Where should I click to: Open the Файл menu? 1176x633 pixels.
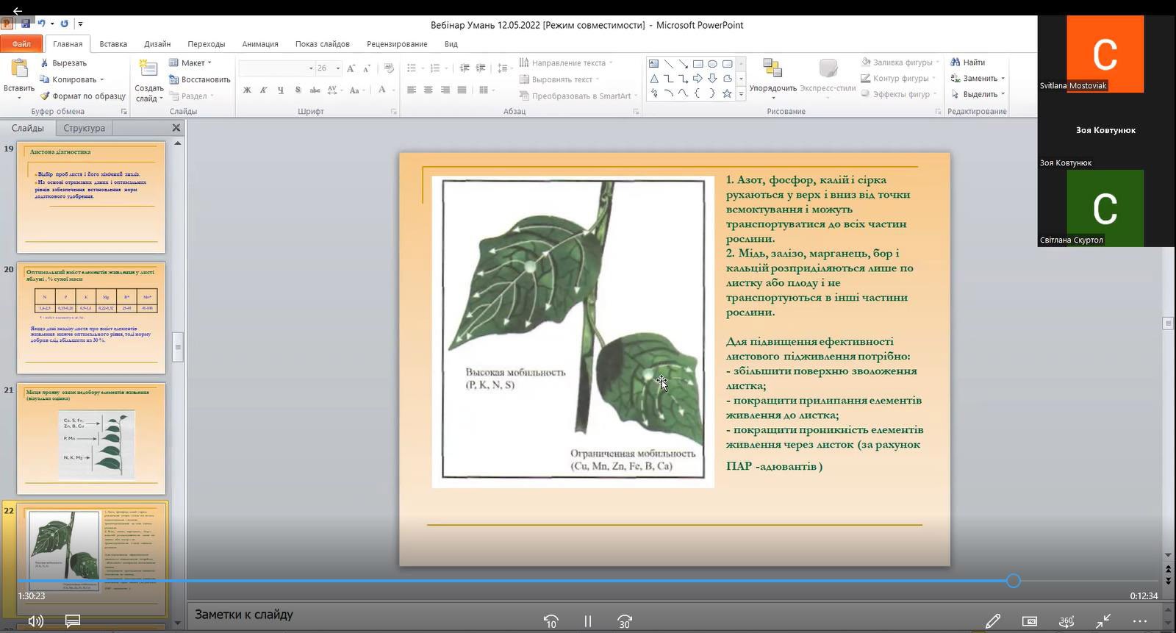coord(21,44)
